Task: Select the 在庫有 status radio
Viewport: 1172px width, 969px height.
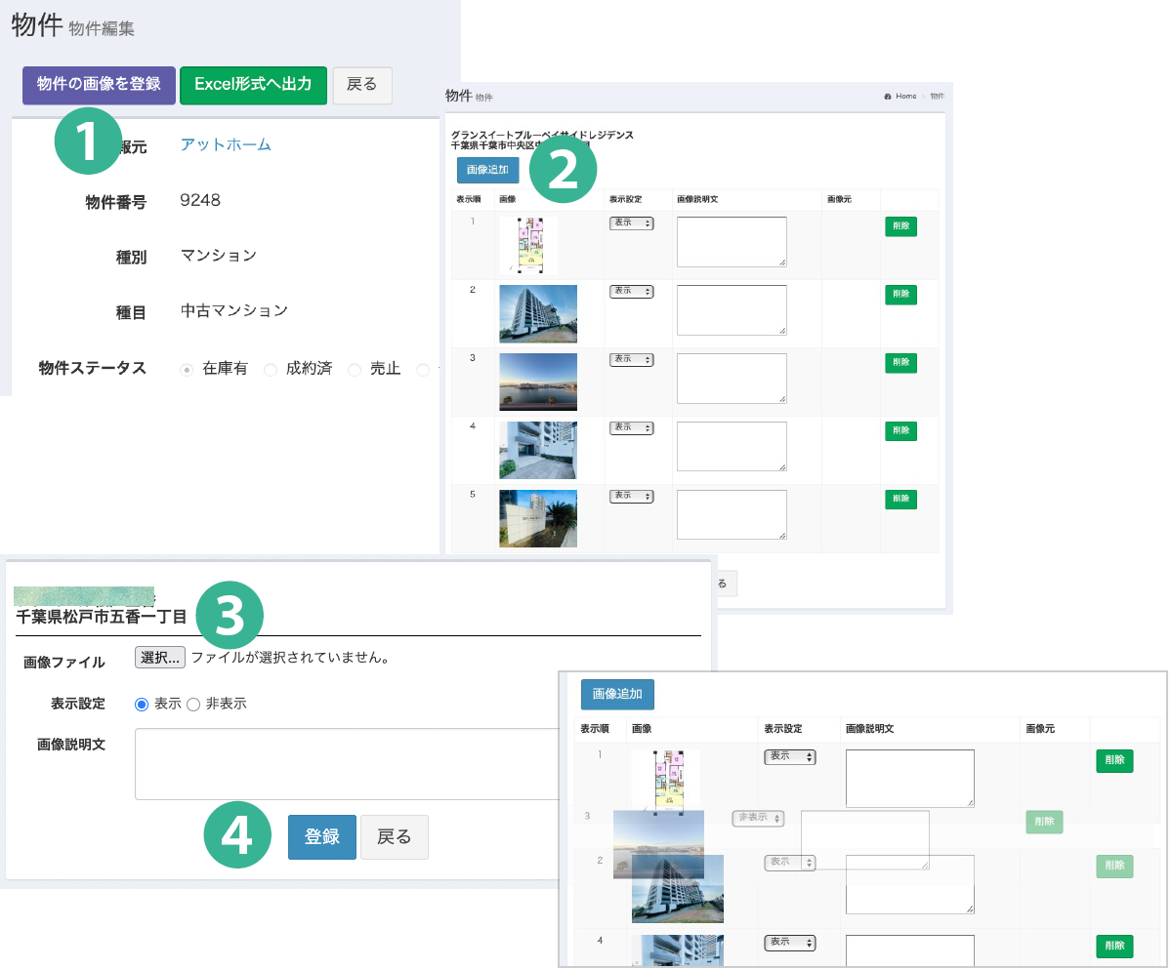Action: tap(186, 370)
